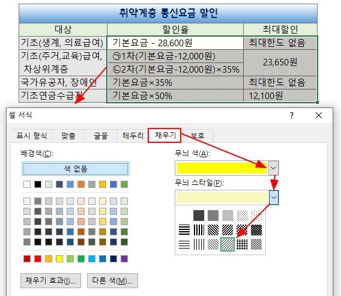Select the 12.5% gray dotted pattern
The height and width of the screenshot is (296, 341).
[x=242, y=216]
